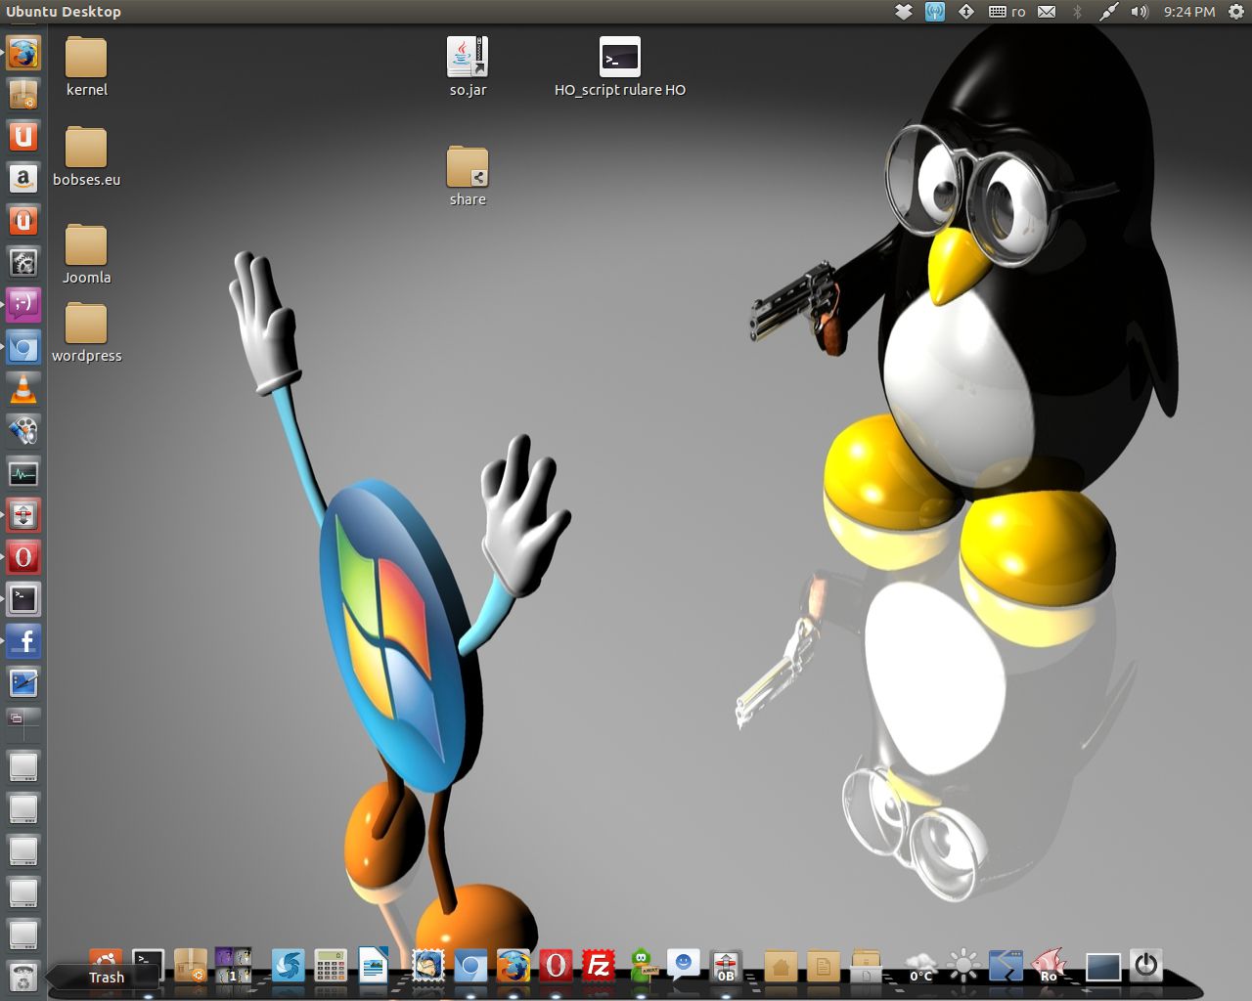This screenshot has height=1001, width=1252.
Task: Open the messaging envelope indicator menu
Action: 1047,12
